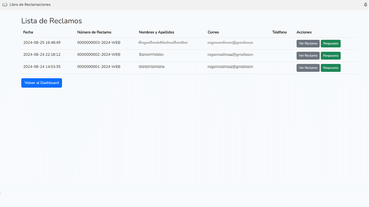Select date 2024-08-24 22:18:12

41,55
